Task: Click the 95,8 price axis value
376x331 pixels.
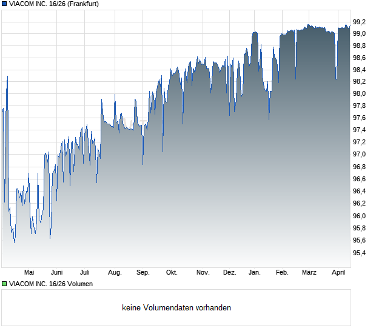Action: pos(360,228)
